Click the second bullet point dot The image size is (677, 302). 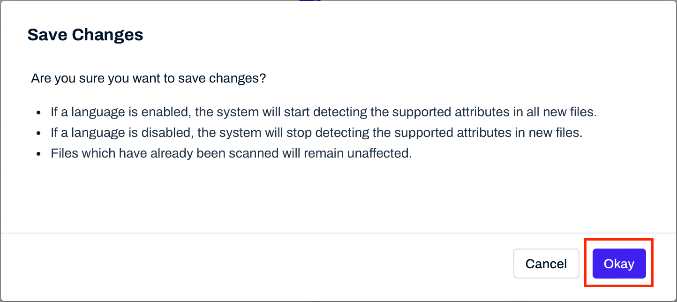coord(39,134)
